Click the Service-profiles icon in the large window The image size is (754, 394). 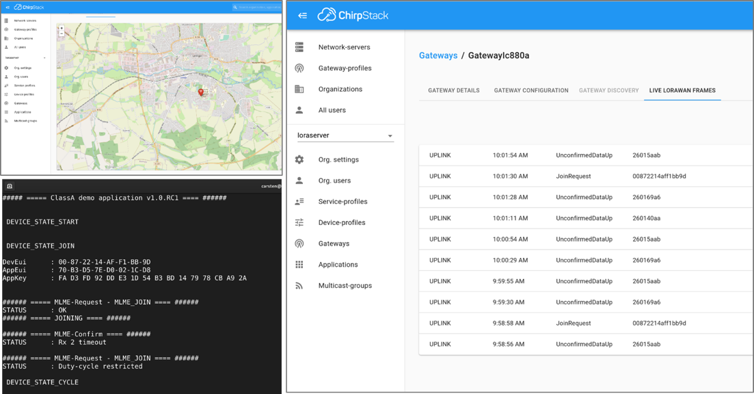tap(299, 202)
